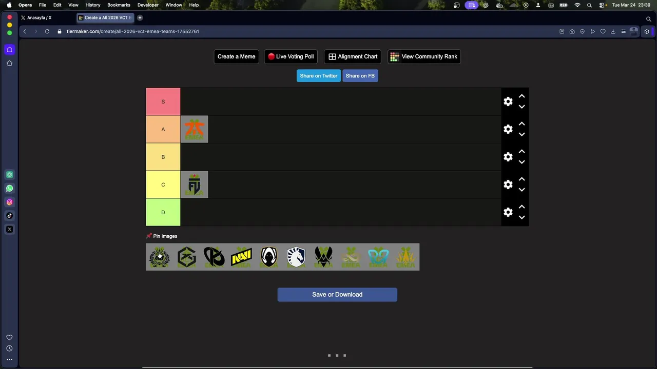Screen dimensions: 657x369
Task: Click the heart bookmark icon in address bar
Action: coord(603,31)
